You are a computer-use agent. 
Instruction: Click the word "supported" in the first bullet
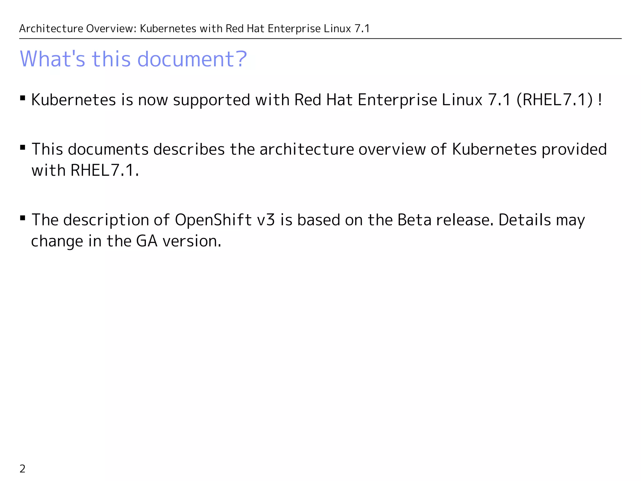pyautogui.click(x=212, y=100)
